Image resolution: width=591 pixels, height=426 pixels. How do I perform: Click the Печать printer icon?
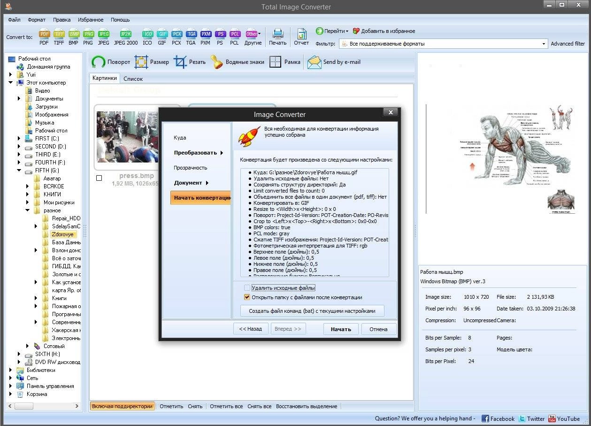pos(277,38)
